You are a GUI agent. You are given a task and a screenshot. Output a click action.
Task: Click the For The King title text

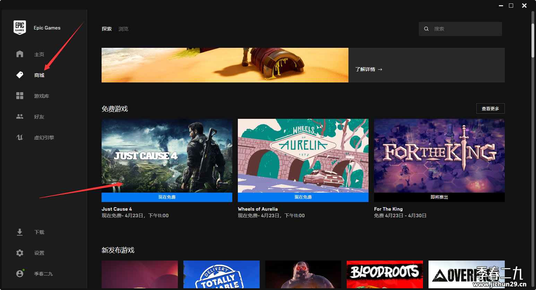388,209
